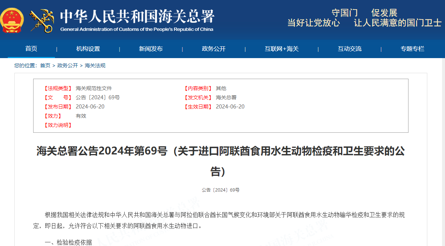Click the 效力说明 label
The width and height of the screenshot is (445, 246).
click(x=58, y=125)
